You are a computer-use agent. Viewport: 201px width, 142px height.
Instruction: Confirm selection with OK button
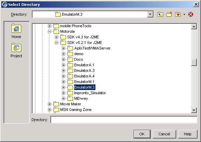[142, 134]
